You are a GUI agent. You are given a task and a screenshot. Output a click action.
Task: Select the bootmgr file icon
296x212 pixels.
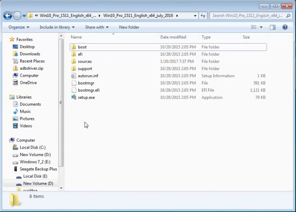click(74, 83)
